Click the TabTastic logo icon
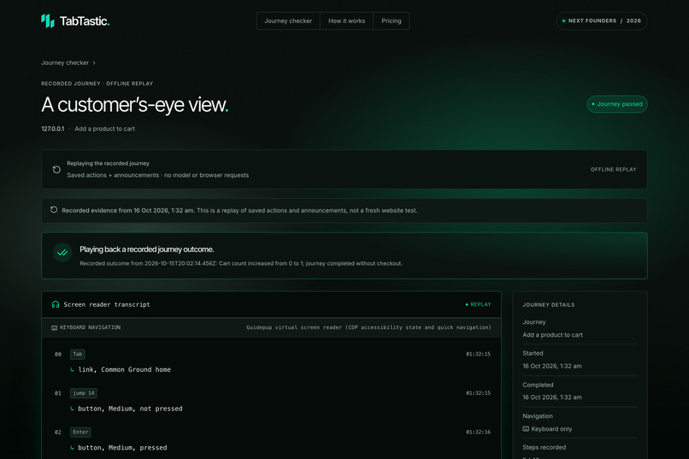Image resolution: width=689 pixels, height=459 pixels. coord(48,21)
